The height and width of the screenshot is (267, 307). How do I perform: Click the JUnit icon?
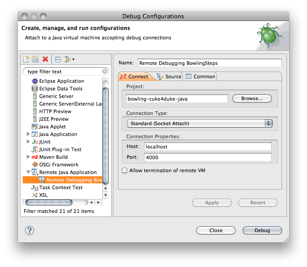point(35,142)
